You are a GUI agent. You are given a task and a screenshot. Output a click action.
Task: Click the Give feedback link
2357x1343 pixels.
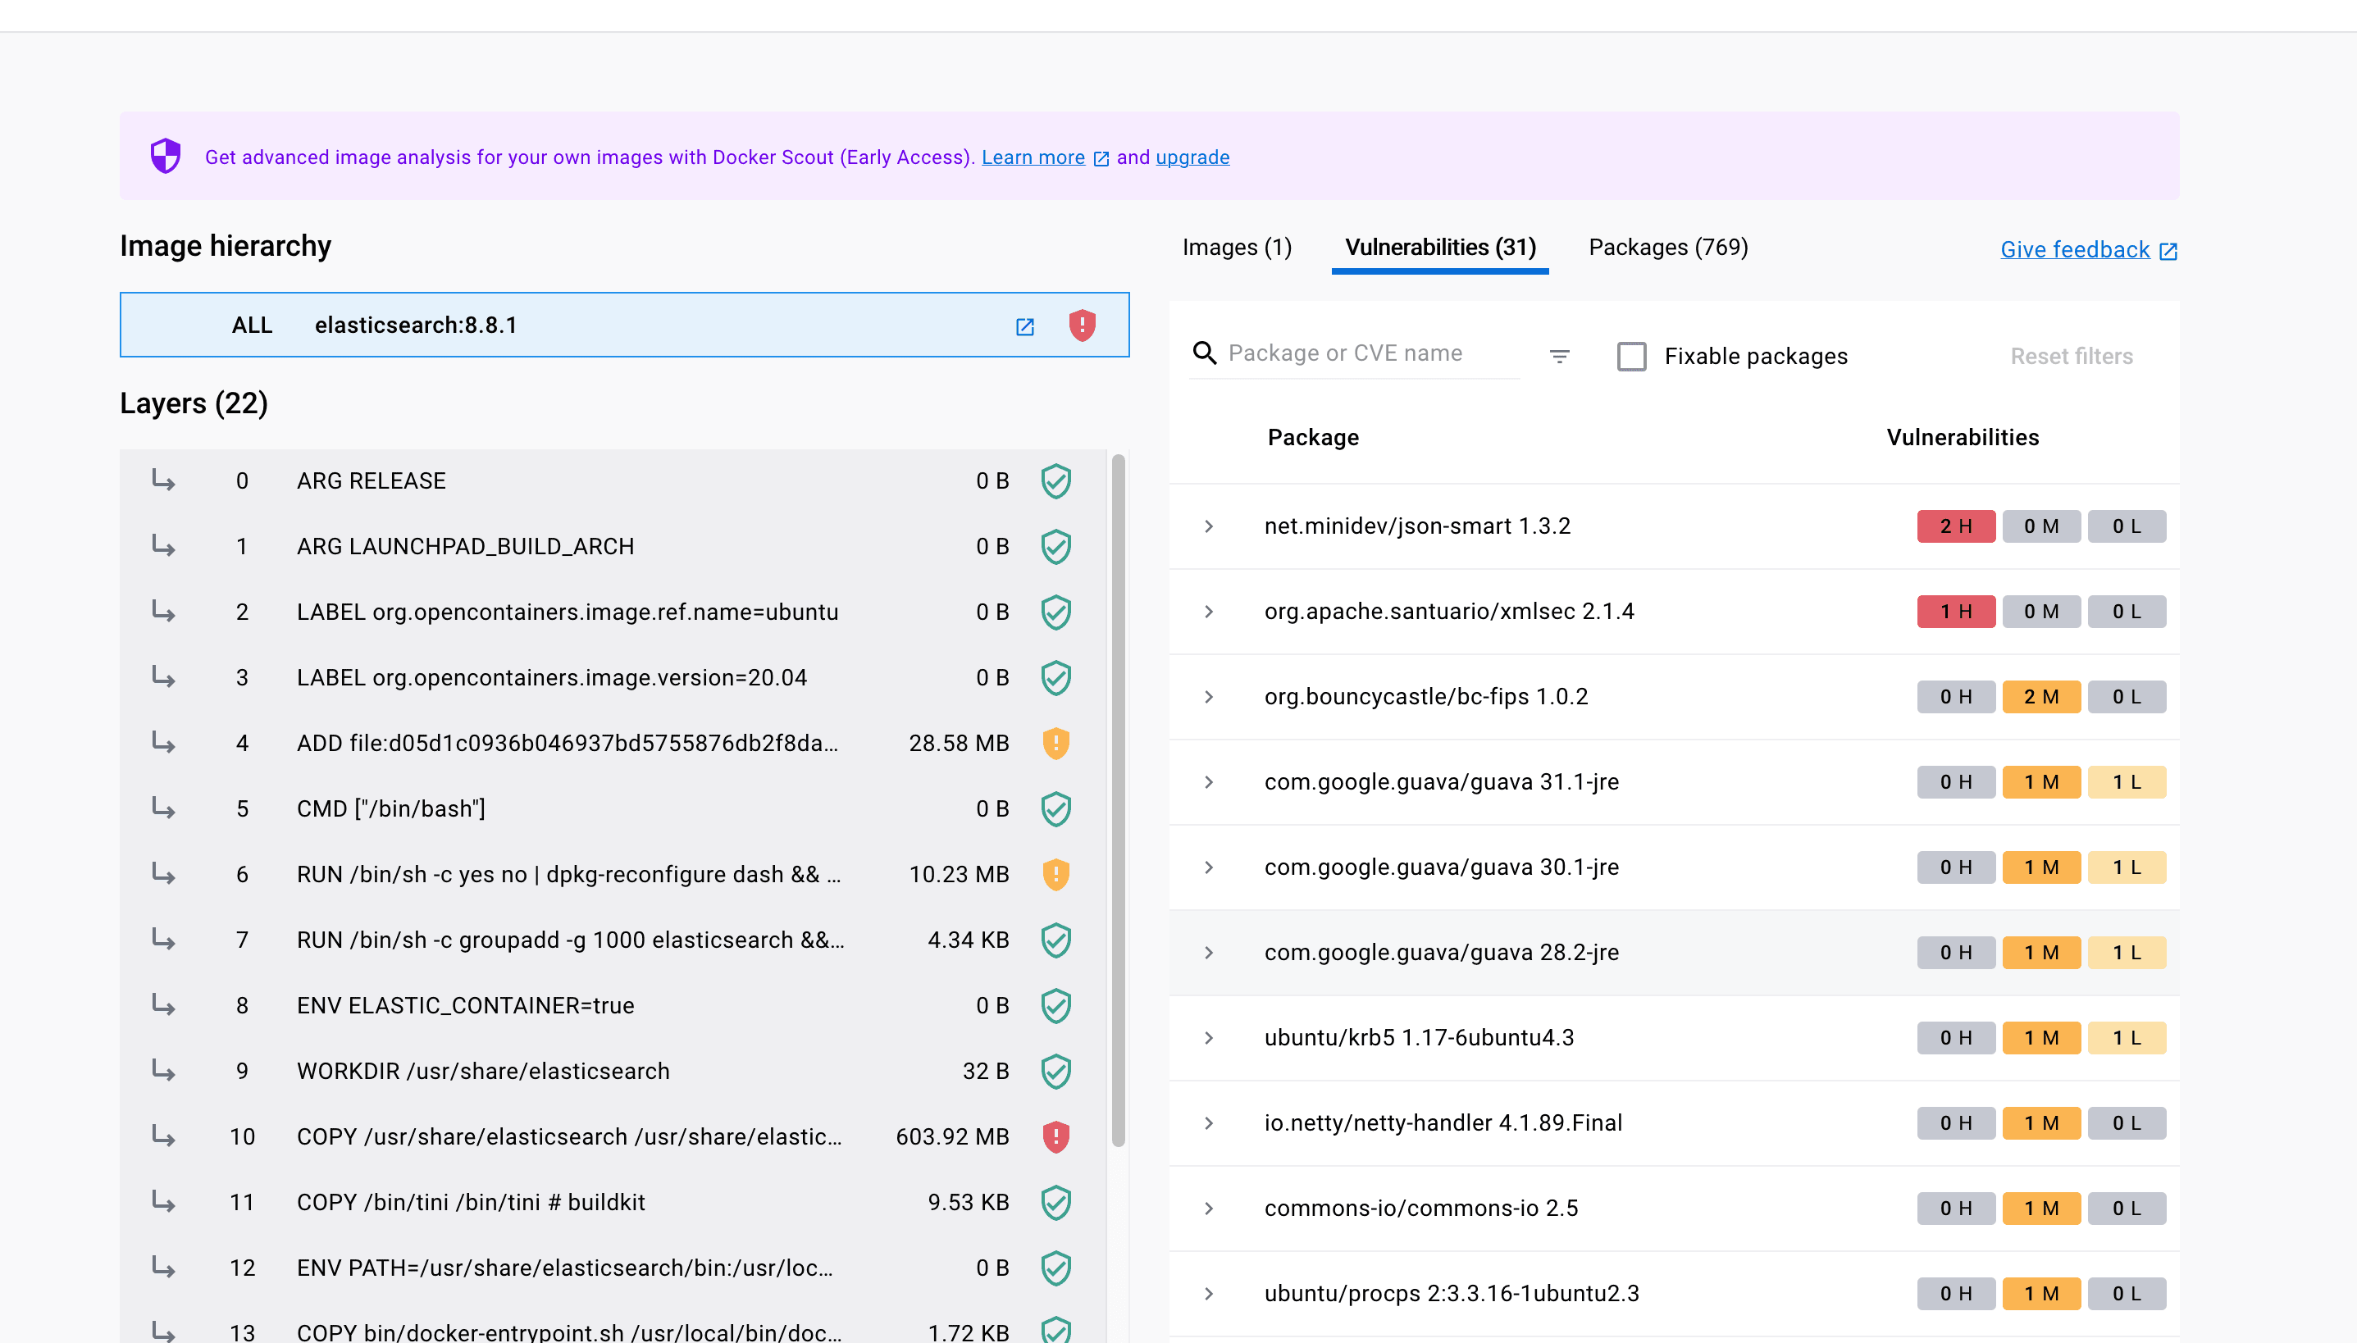click(x=2075, y=250)
